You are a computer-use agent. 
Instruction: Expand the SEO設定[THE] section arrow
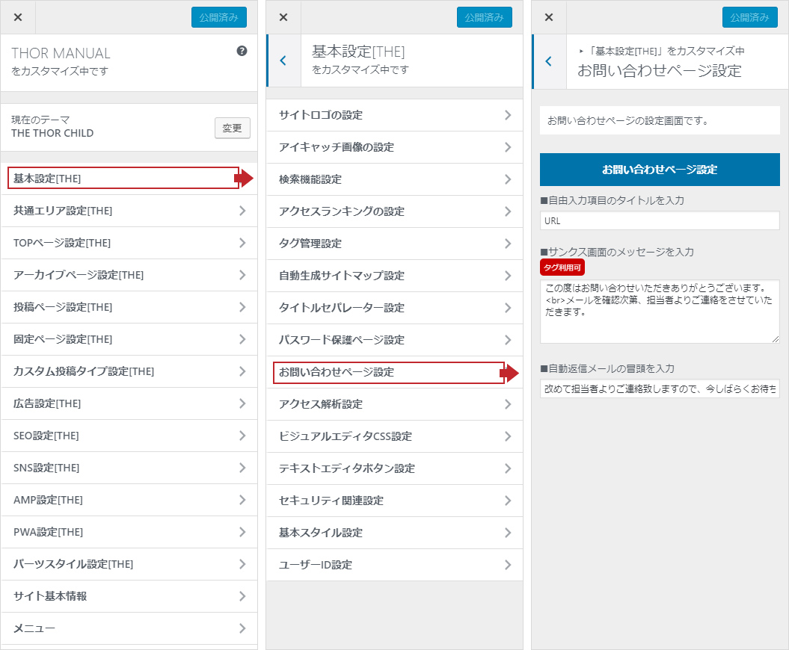(242, 436)
